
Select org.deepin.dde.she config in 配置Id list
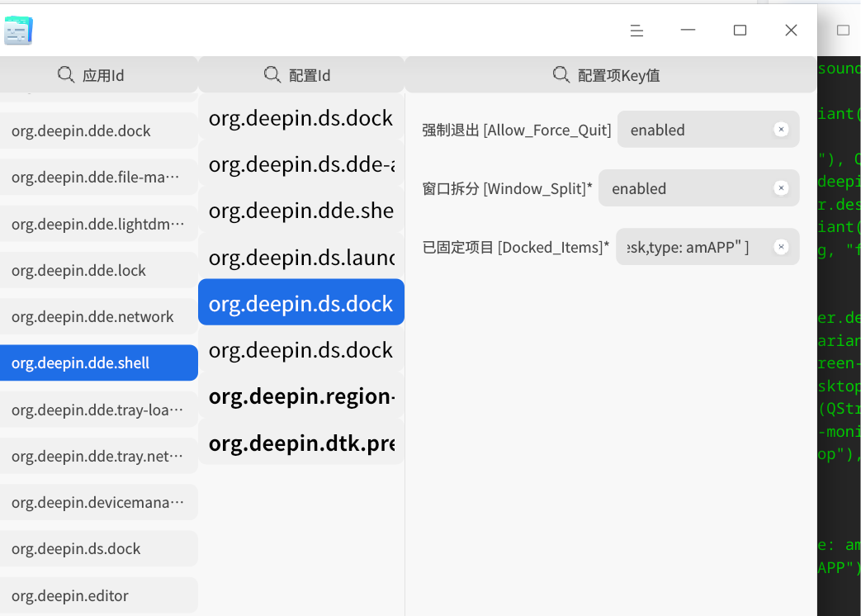pyautogui.click(x=301, y=211)
